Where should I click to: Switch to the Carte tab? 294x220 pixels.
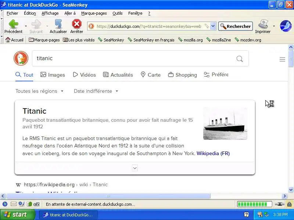pos(151,75)
